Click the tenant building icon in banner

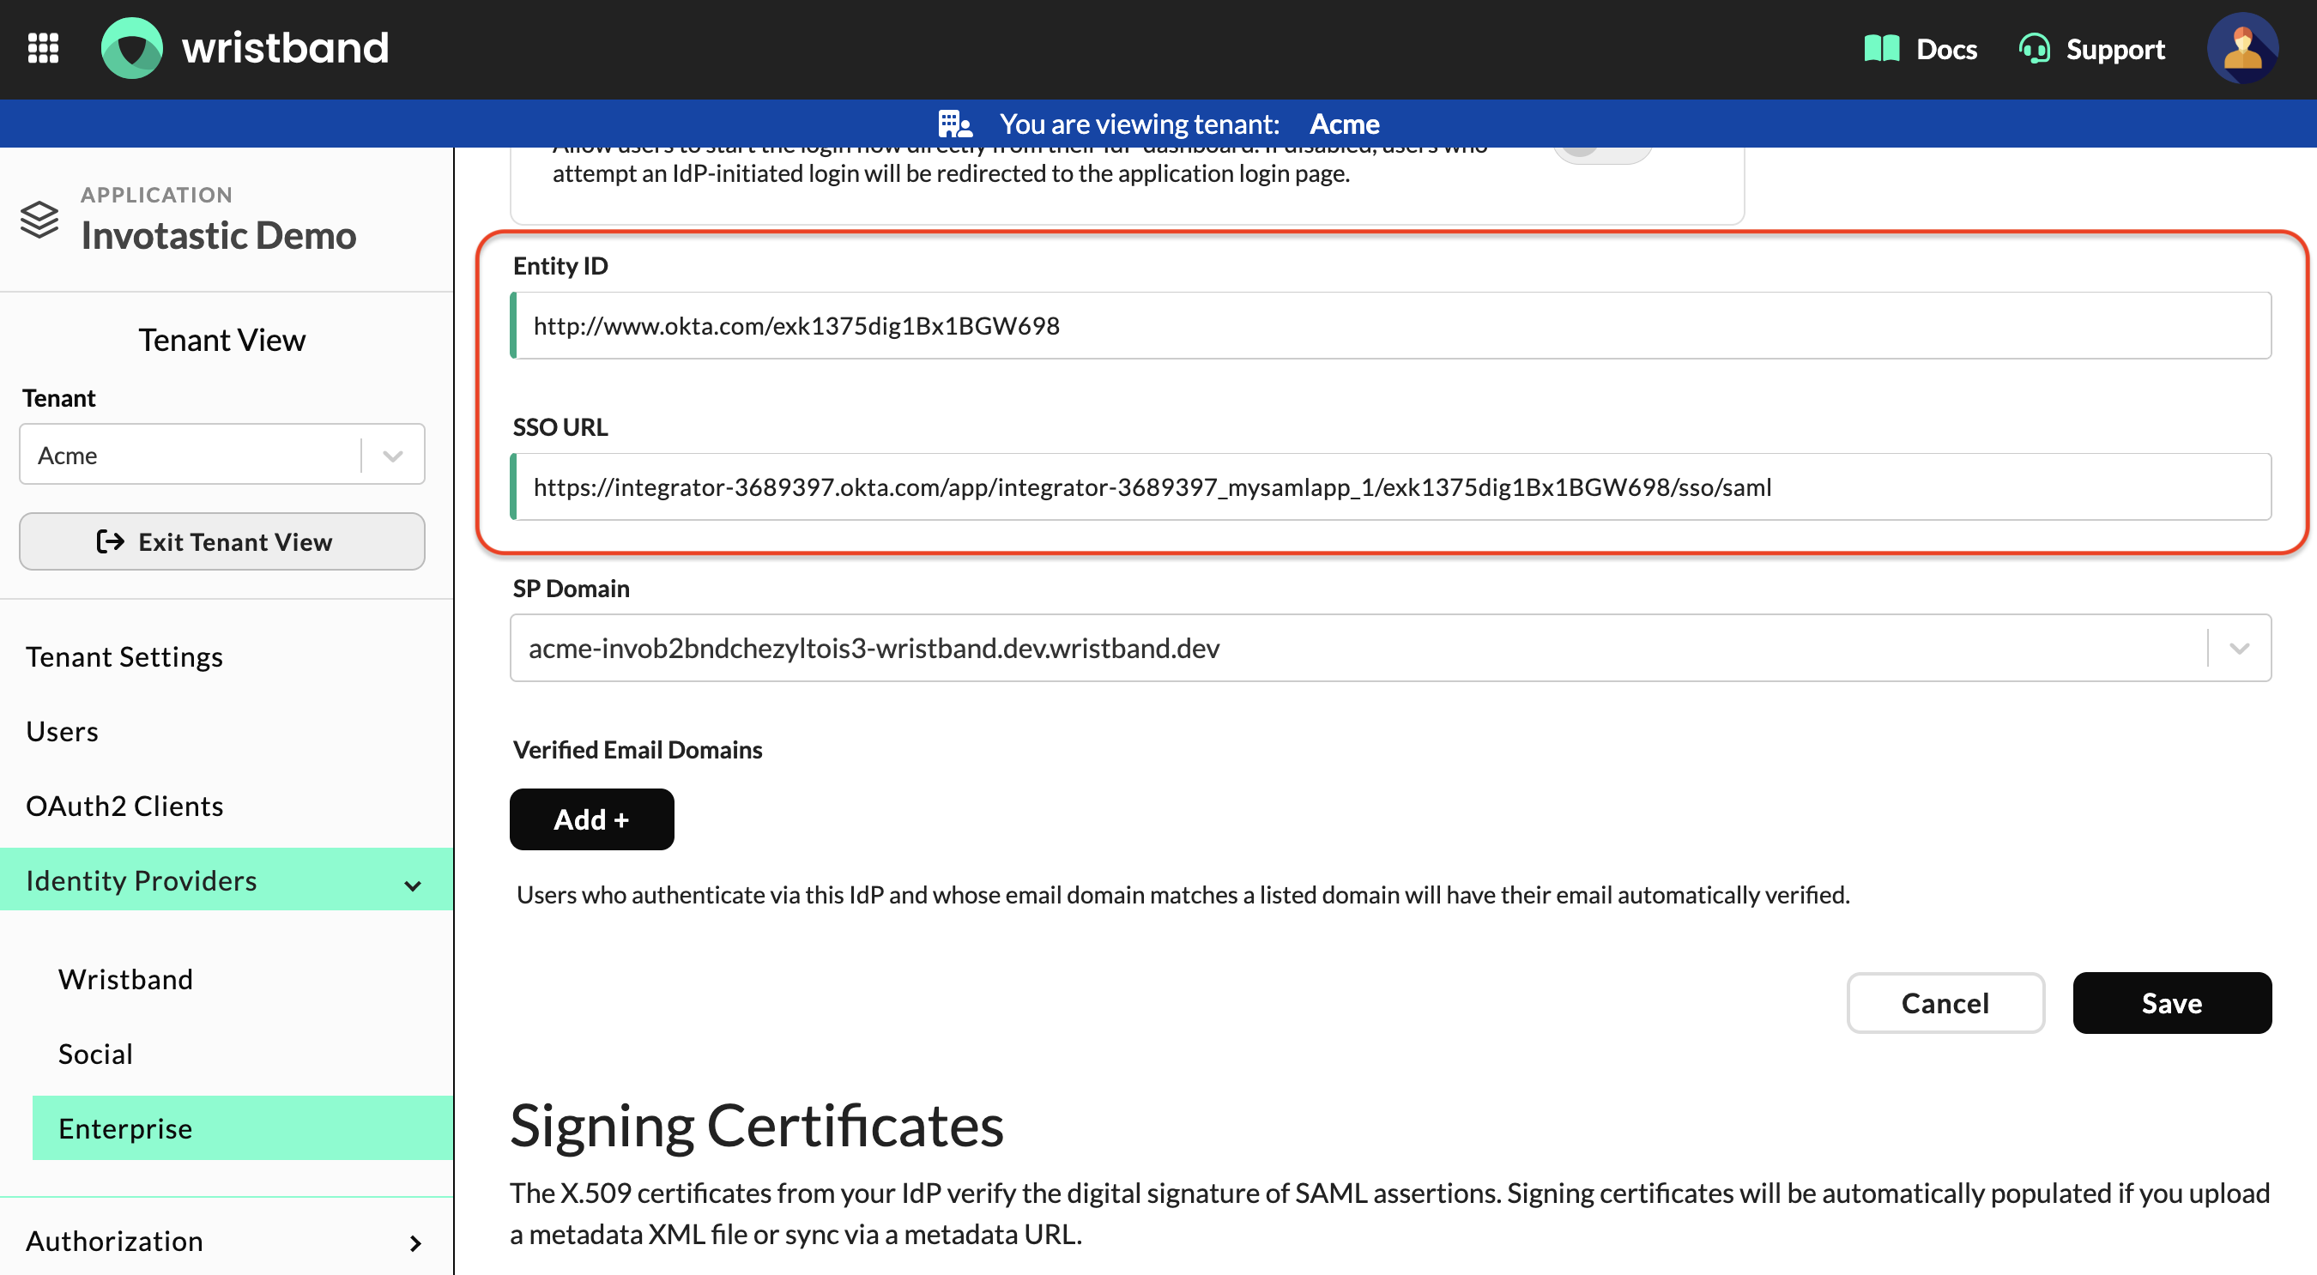[955, 124]
